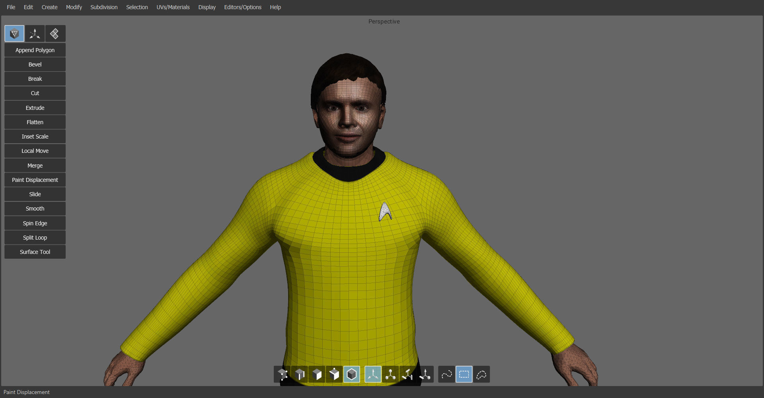Choose the closed lasso selection tool
Screen dimensions: 764x398
[x=481, y=375]
